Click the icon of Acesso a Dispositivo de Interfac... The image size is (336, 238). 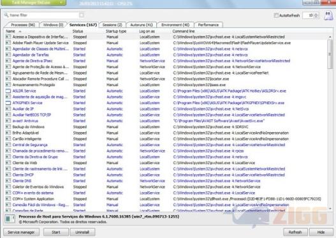tap(8, 37)
